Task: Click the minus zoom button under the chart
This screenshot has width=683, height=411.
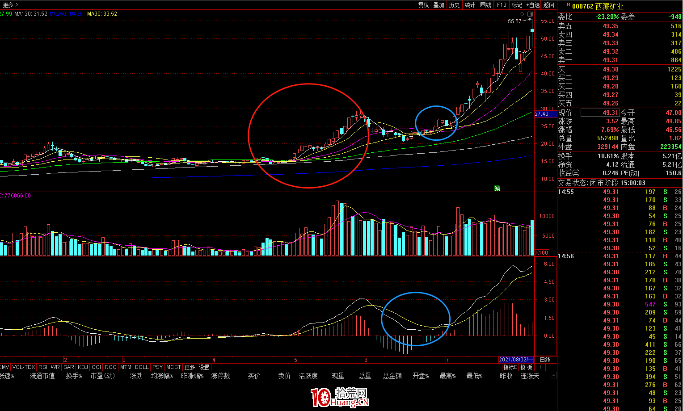Action: (551, 367)
